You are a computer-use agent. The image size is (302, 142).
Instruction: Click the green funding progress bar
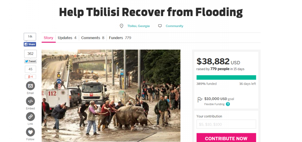pos(226,77)
